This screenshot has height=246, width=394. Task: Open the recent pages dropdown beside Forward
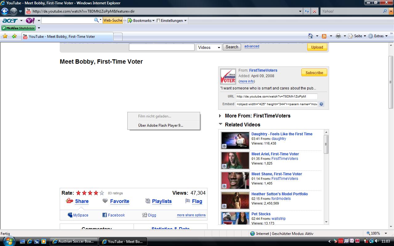click(x=21, y=11)
